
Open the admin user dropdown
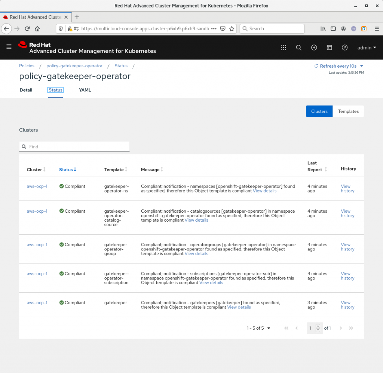(367, 48)
